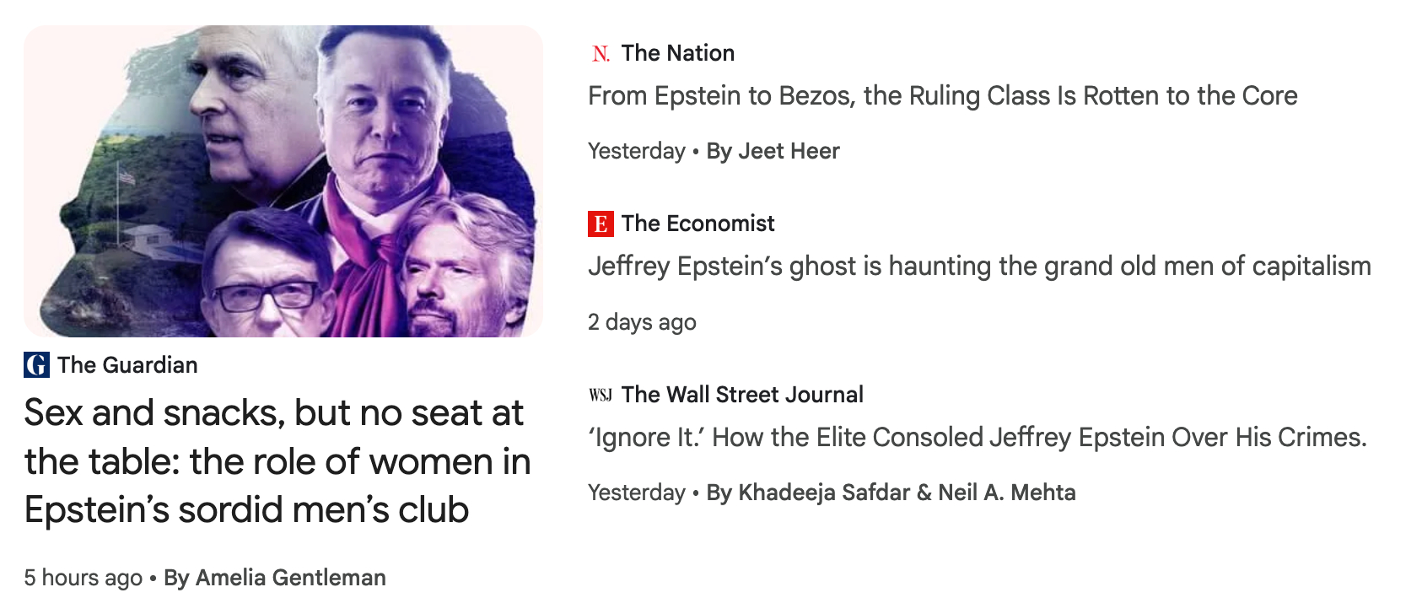Read the "Jeffrey Epstein's ghost" Economist story

979,267
